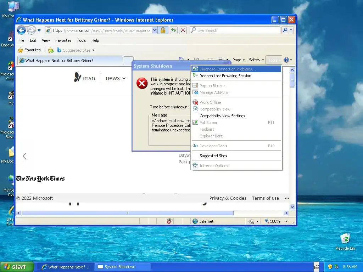The height and width of the screenshot is (272, 363).
Task: Open the Privacy & Cookies link
Action: tap(228, 198)
